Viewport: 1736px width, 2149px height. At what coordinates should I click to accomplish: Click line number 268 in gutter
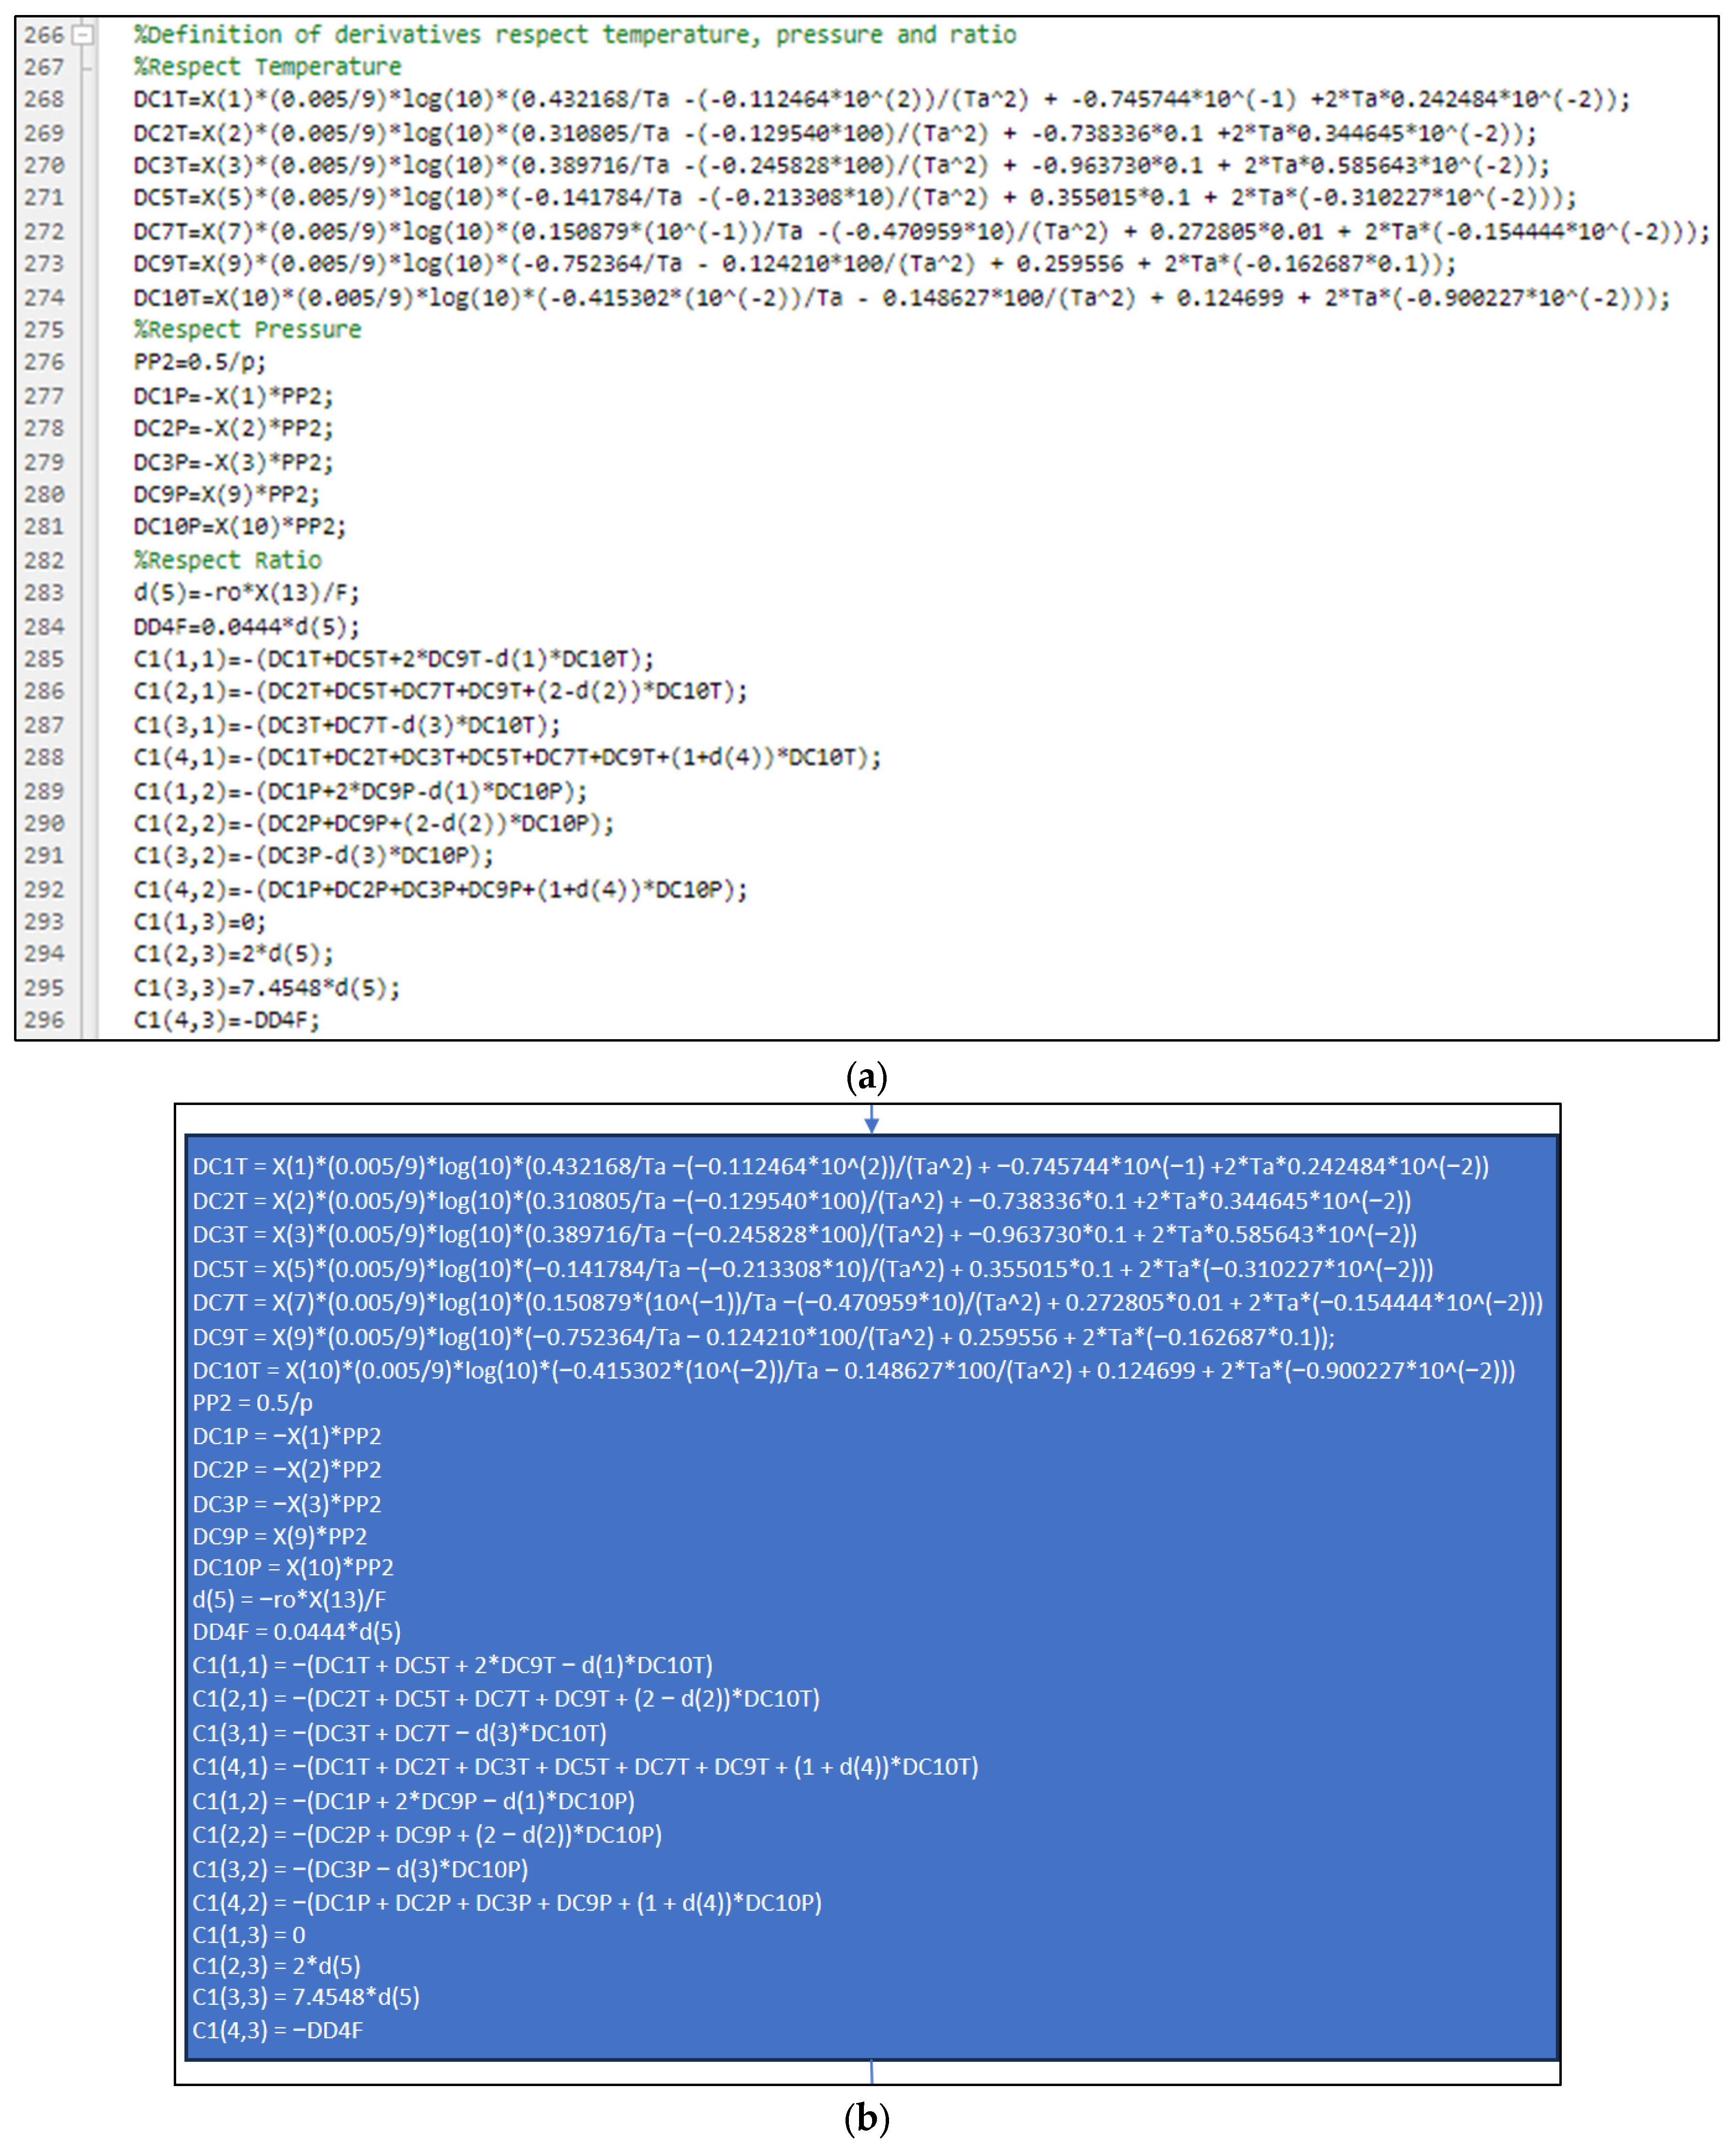point(44,100)
